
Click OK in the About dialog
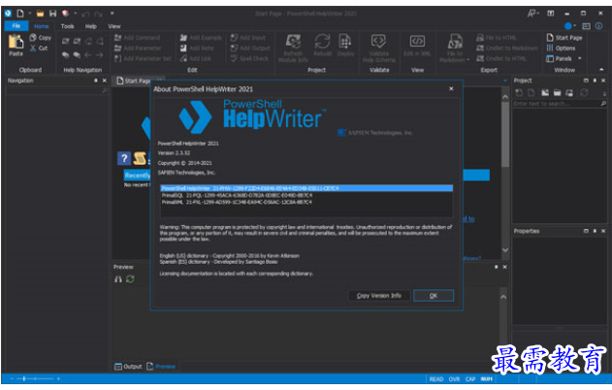pos(434,296)
